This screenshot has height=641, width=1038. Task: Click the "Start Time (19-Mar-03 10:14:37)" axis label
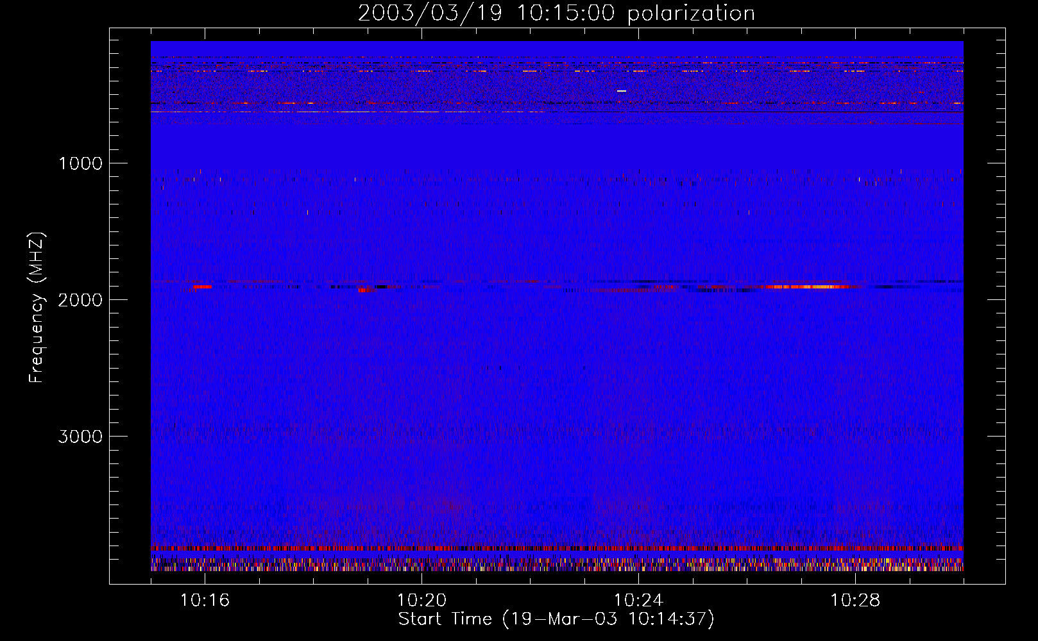pyautogui.click(x=556, y=619)
